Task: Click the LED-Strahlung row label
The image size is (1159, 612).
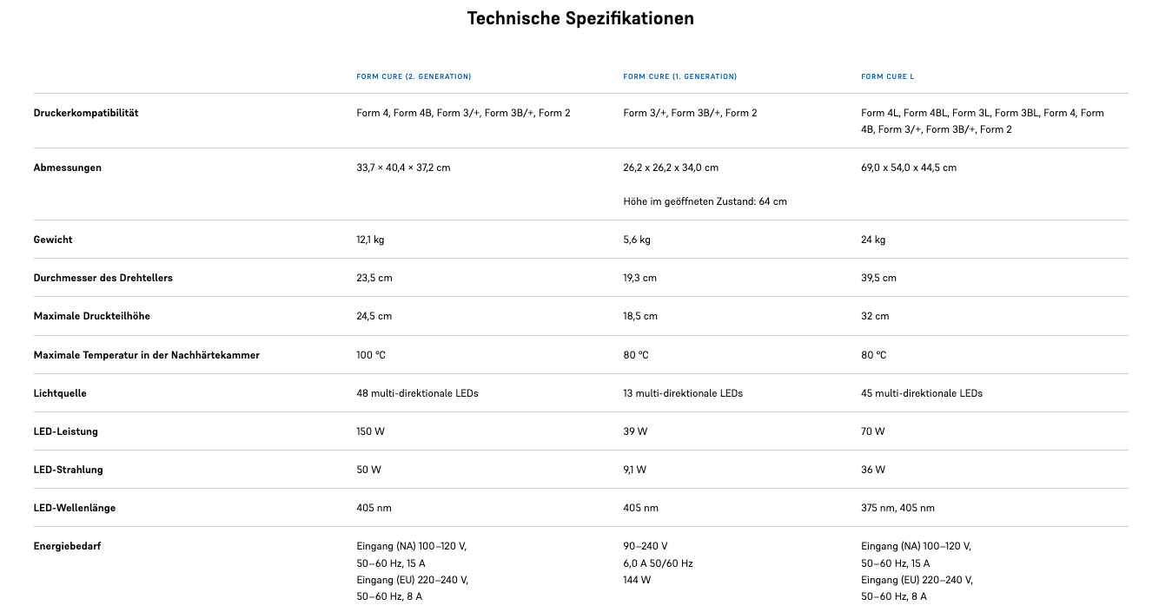Action: point(68,470)
